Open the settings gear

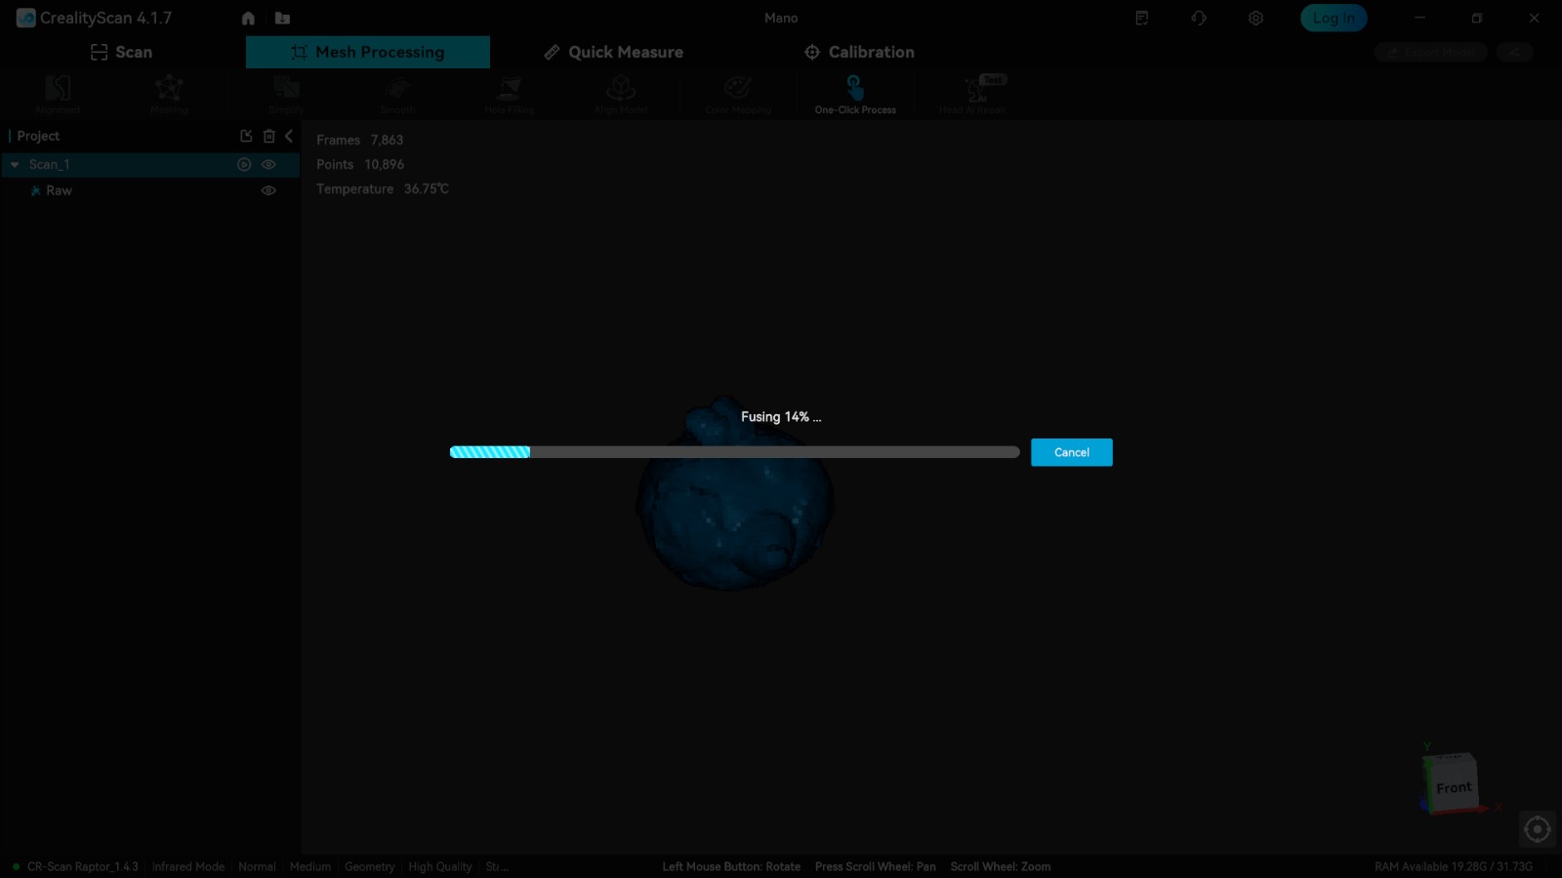click(x=1255, y=18)
